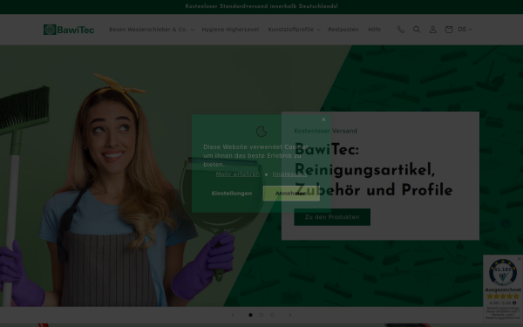Click the five-star rating row
Screen dimensions: 523x327
503,296
